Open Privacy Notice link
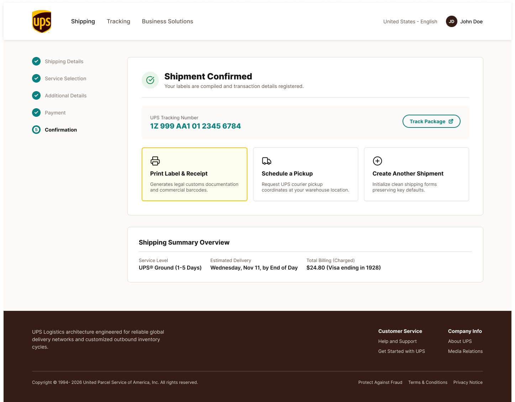515x402 pixels. (x=468, y=382)
